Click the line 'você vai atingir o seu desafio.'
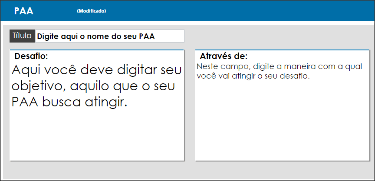375x181 pixels. coord(253,76)
